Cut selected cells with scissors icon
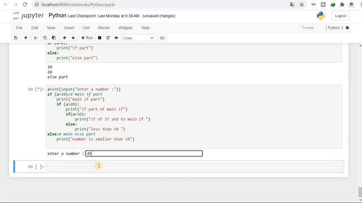 (36, 38)
